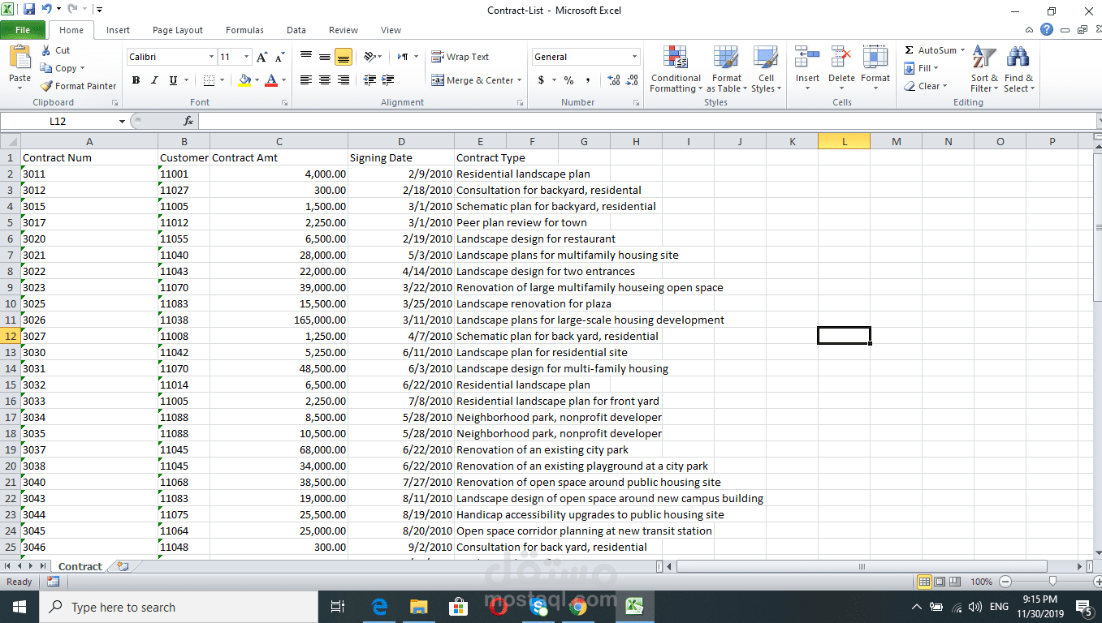Open Excel Help question mark
Viewport: 1102px width, 623px height.
[1047, 30]
